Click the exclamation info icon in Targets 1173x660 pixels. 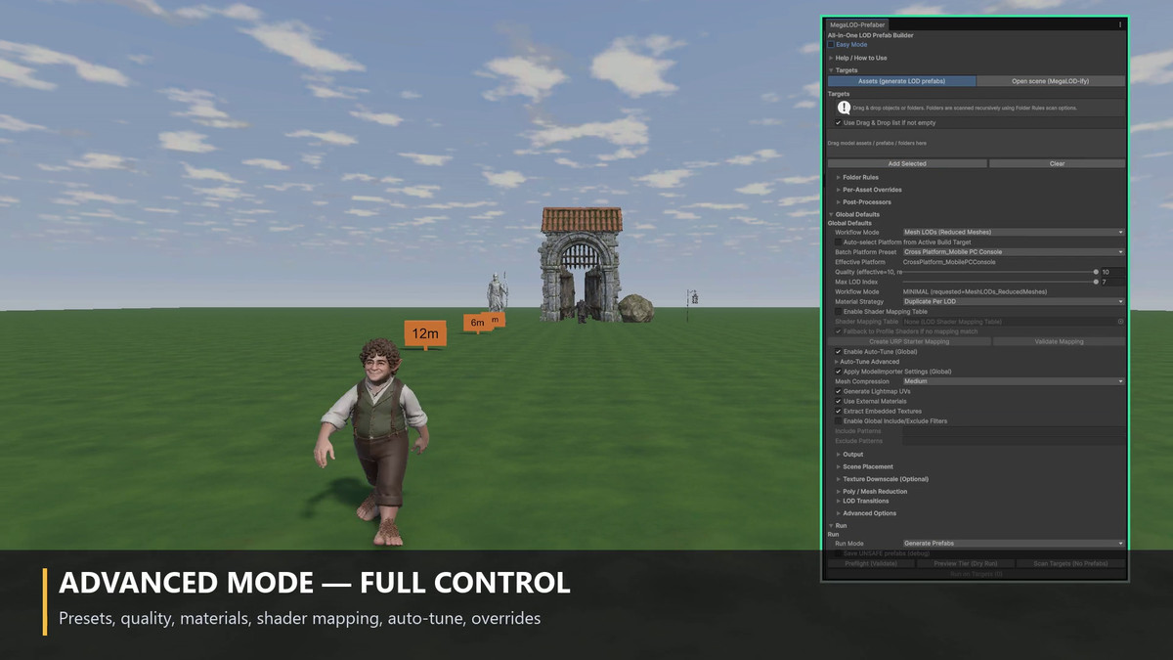tap(844, 108)
